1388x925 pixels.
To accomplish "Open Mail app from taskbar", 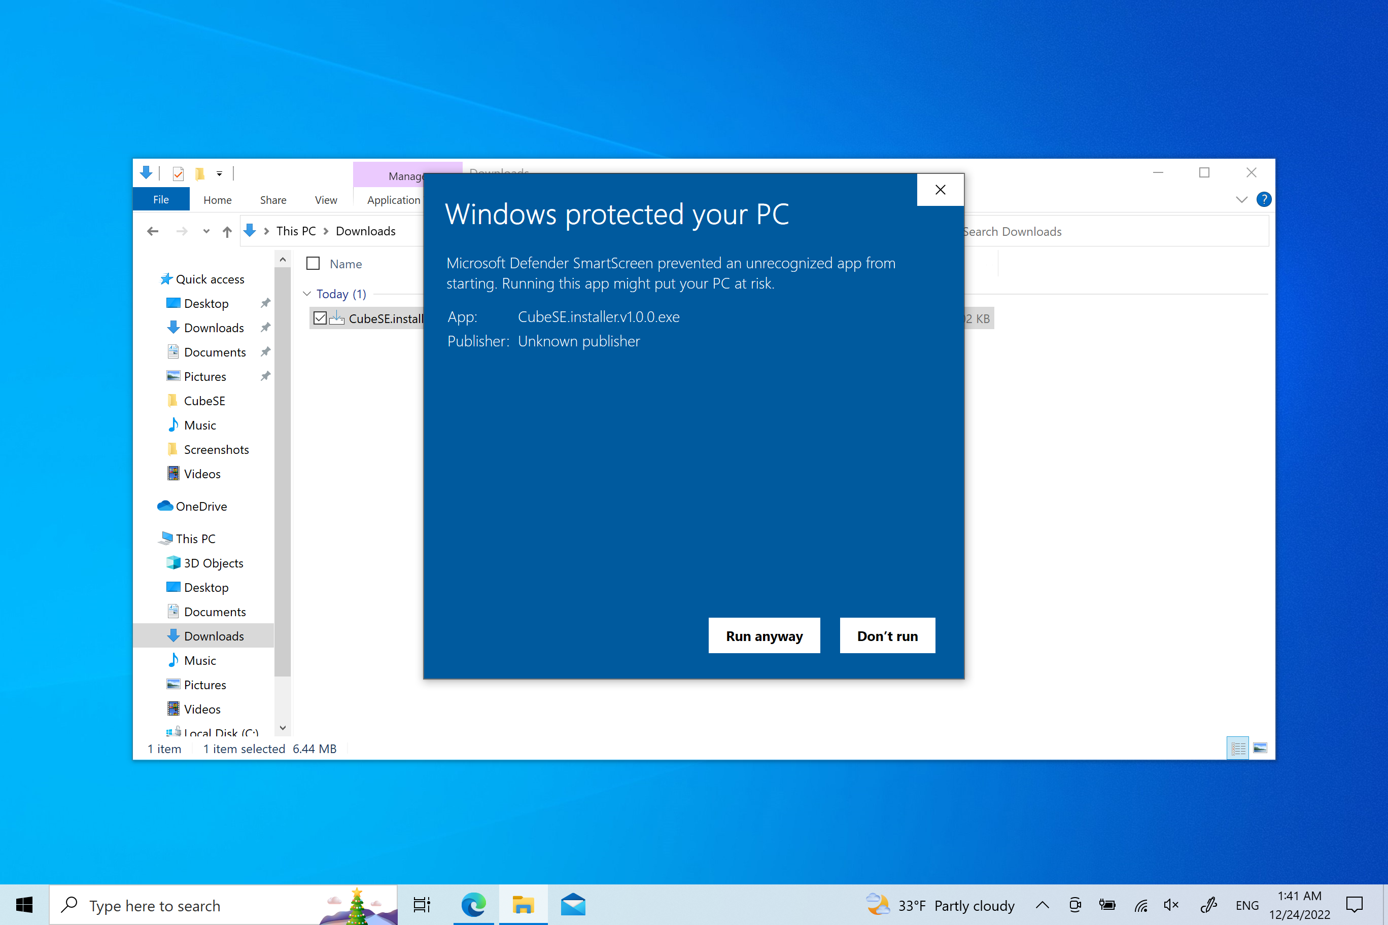I will pyautogui.click(x=573, y=904).
